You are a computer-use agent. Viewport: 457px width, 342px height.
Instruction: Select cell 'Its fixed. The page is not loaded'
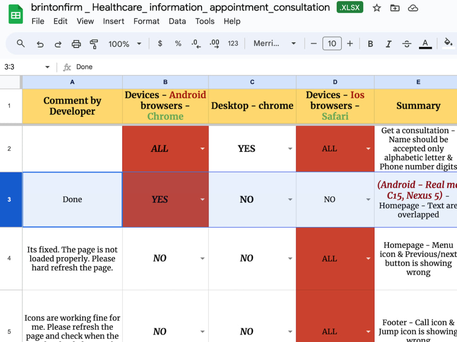coord(72,259)
